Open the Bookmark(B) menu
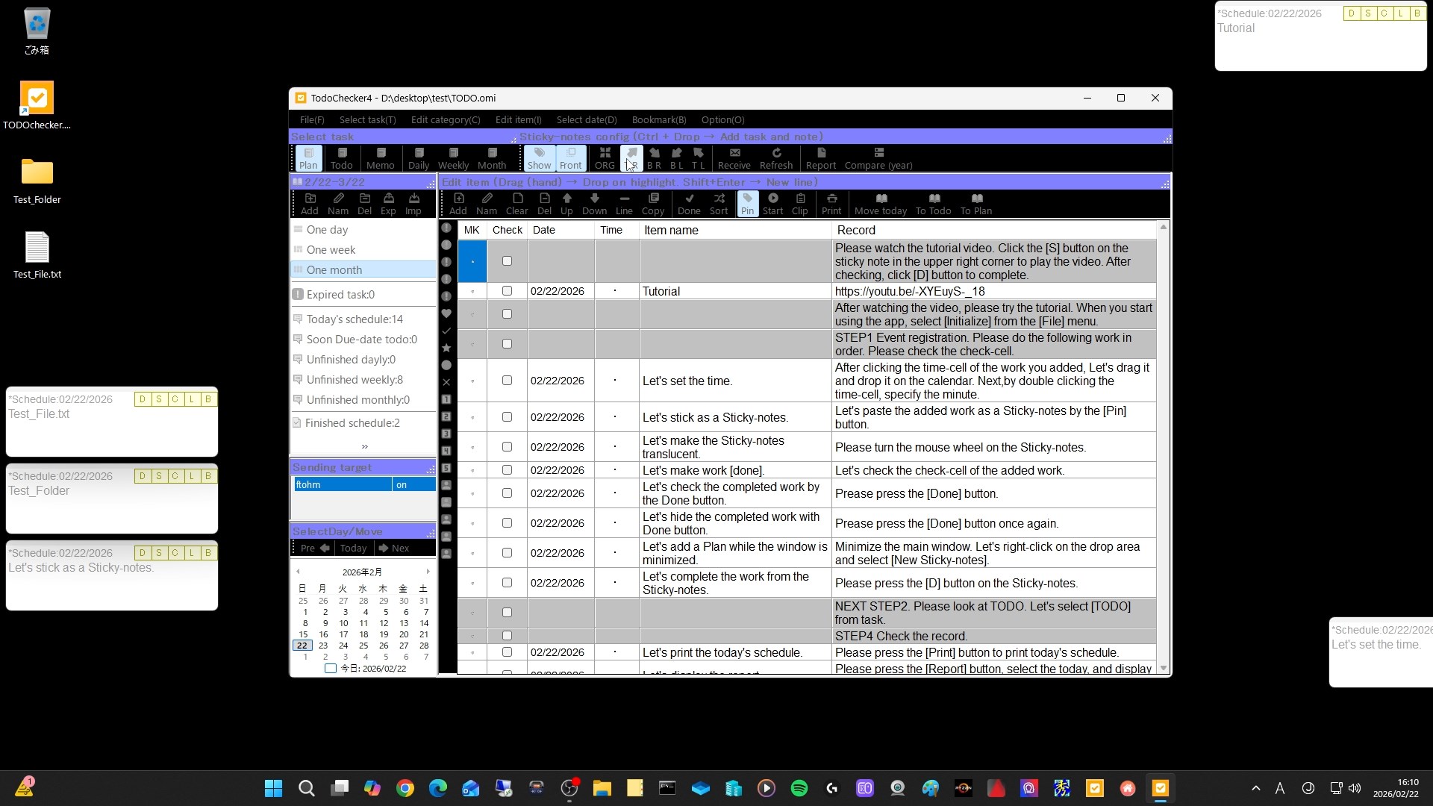Image resolution: width=1433 pixels, height=806 pixels. pos(658,119)
